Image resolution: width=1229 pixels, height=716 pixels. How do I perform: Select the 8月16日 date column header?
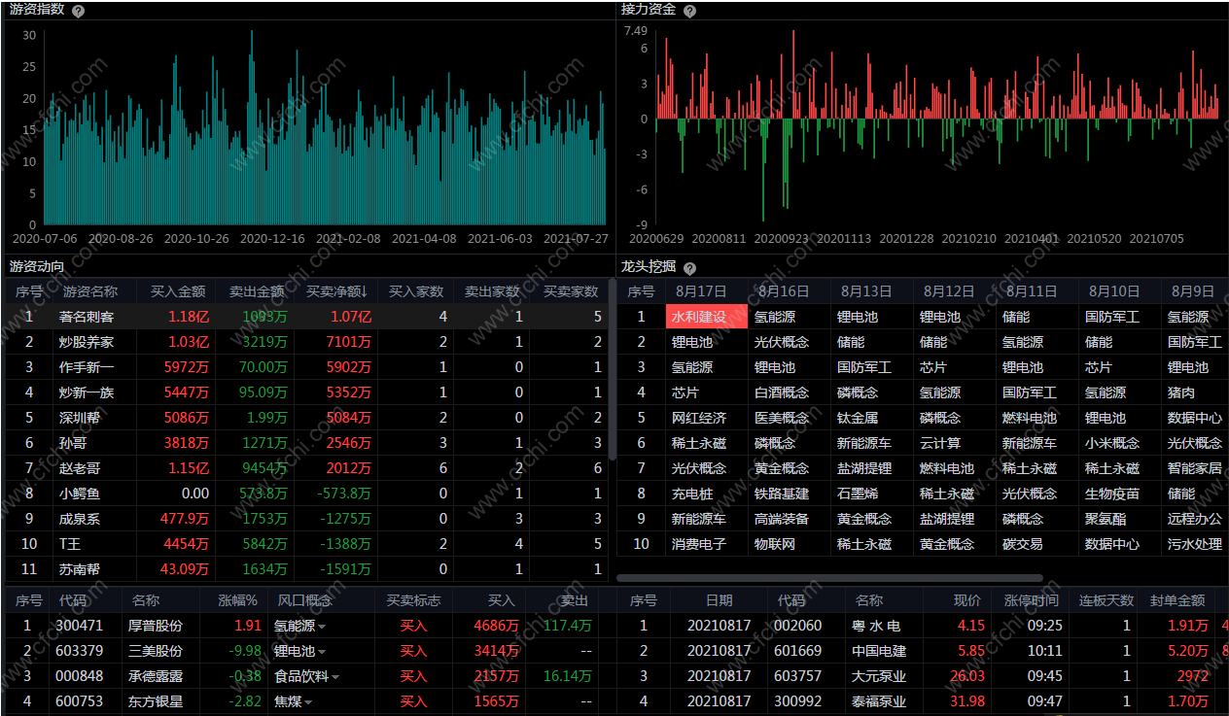click(784, 291)
